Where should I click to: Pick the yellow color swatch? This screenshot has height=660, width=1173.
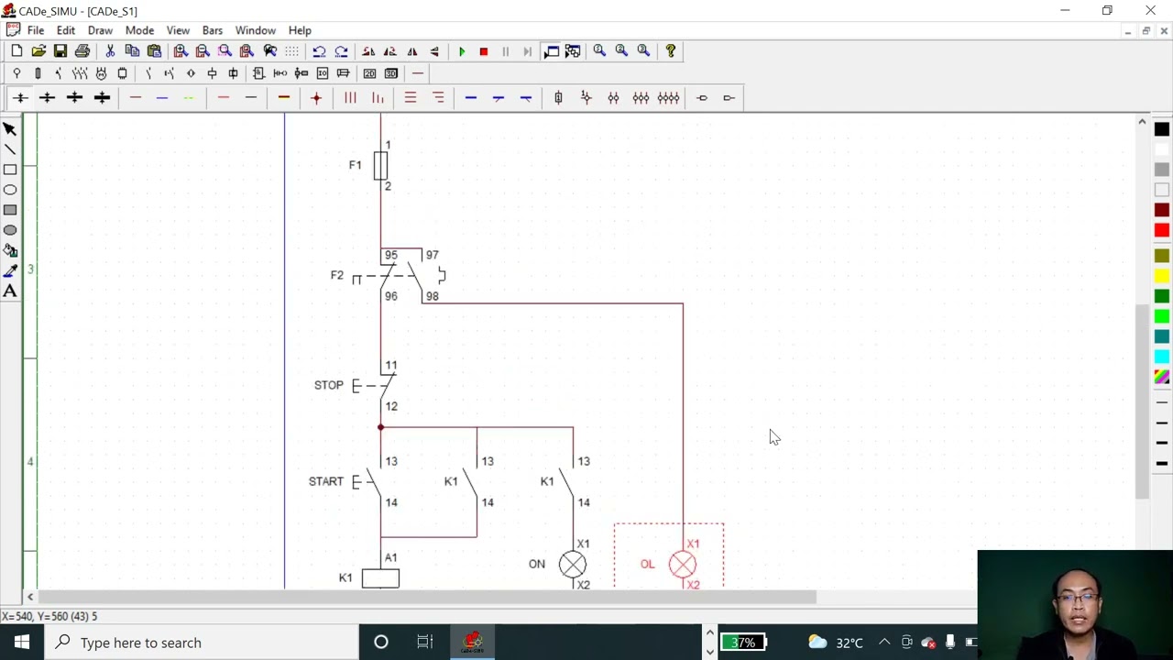point(1162,276)
